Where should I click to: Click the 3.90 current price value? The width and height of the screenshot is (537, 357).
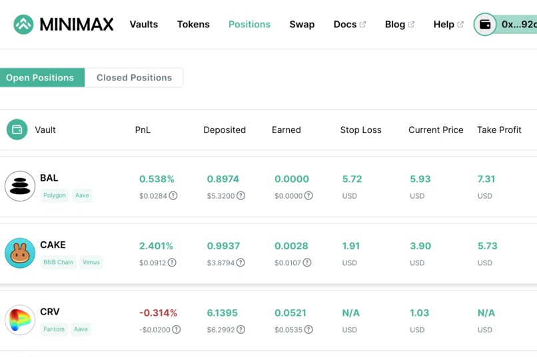point(420,246)
